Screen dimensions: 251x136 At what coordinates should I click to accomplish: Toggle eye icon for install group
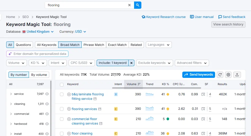click(47, 134)
